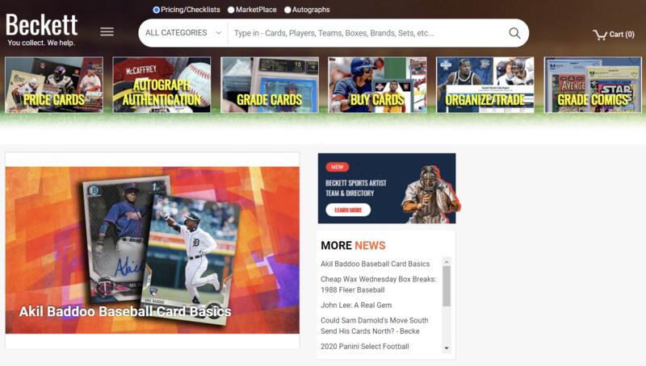Image resolution: width=646 pixels, height=366 pixels.
Task: Select the Autographs radio button
Action: point(287,10)
